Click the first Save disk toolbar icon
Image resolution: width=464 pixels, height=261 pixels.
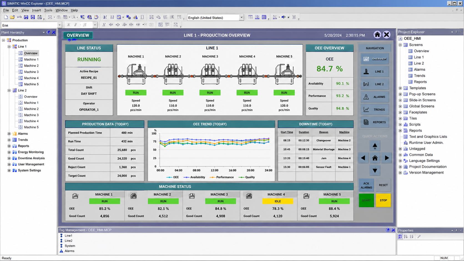(x=26, y=17)
